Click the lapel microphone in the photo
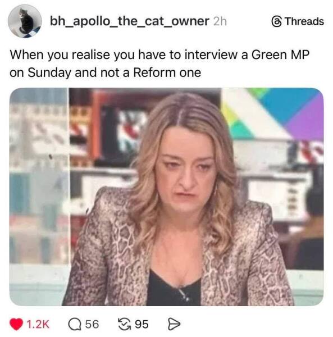The width and height of the screenshot is (333, 337). 184,295
